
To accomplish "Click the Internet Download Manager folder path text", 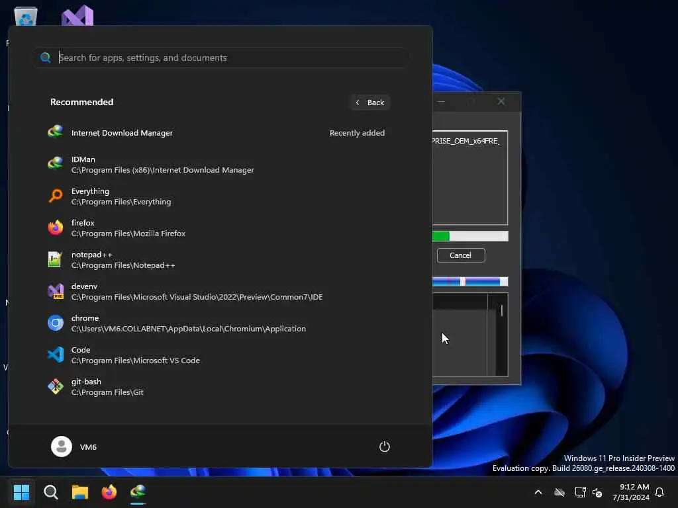I will tap(163, 170).
